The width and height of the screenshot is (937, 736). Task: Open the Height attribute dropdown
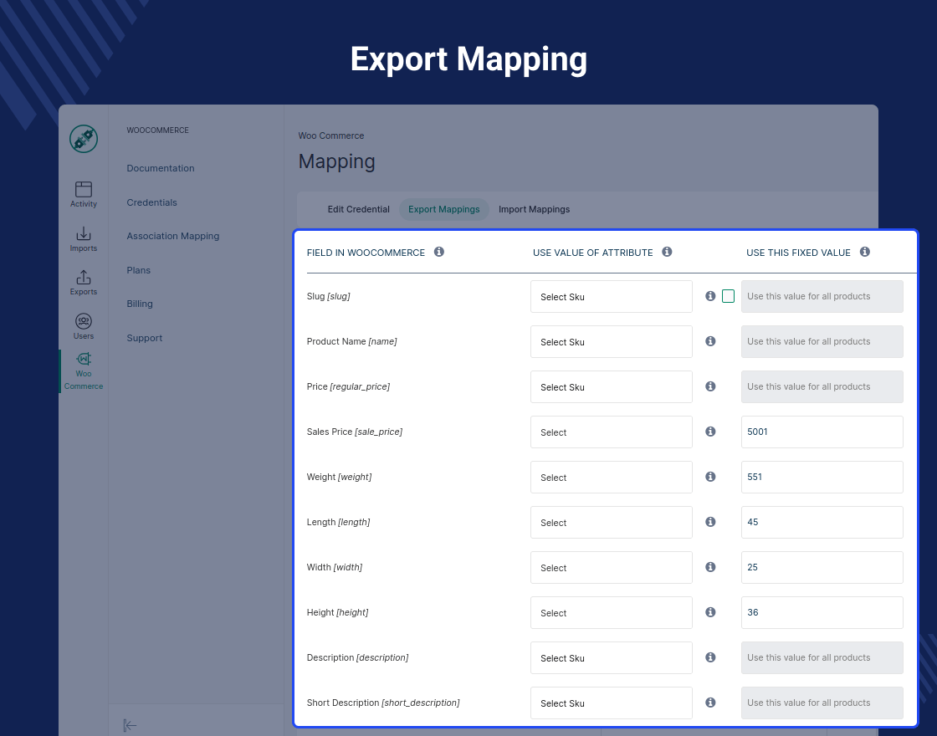click(612, 612)
